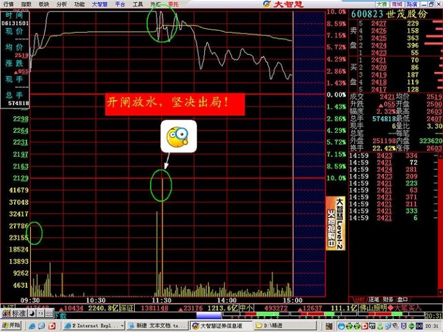
Task: Click the network computers tray icon
Action: pos(388,326)
